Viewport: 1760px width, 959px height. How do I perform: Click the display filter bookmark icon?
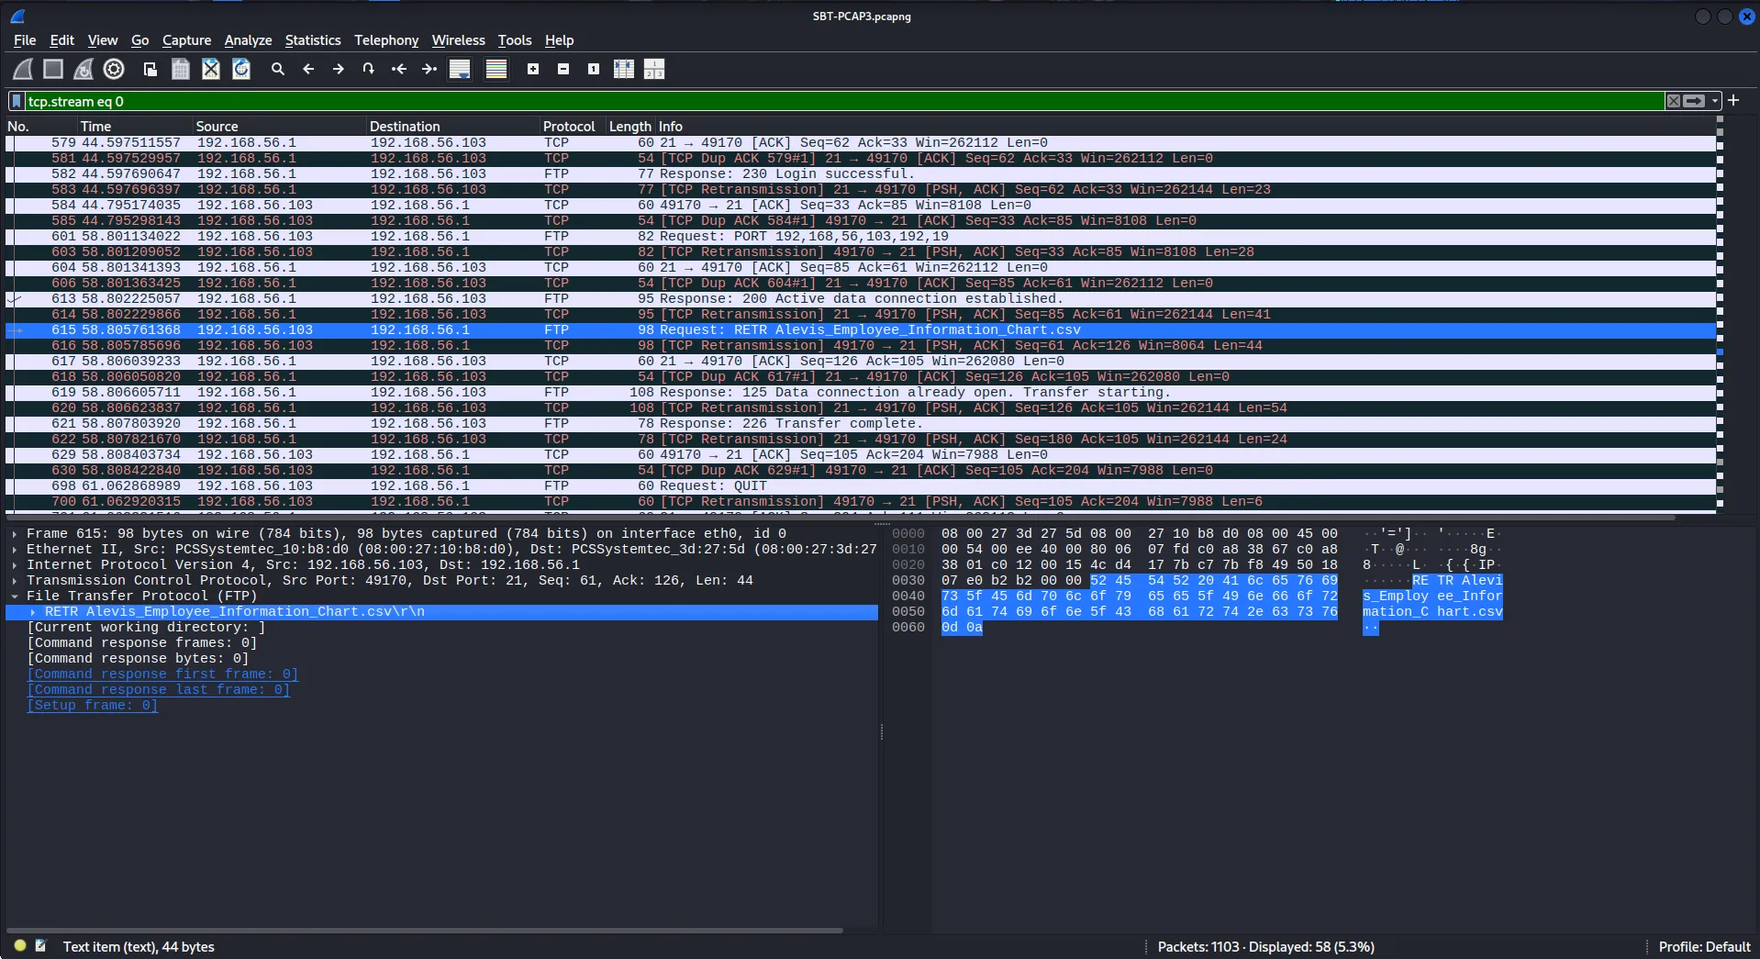[17, 101]
